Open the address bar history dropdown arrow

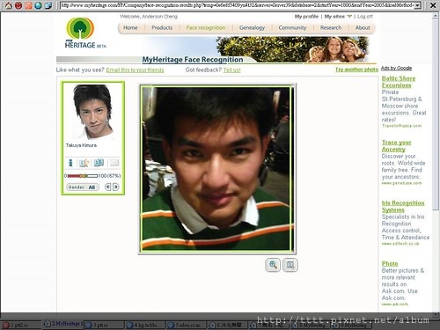[418, 5]
